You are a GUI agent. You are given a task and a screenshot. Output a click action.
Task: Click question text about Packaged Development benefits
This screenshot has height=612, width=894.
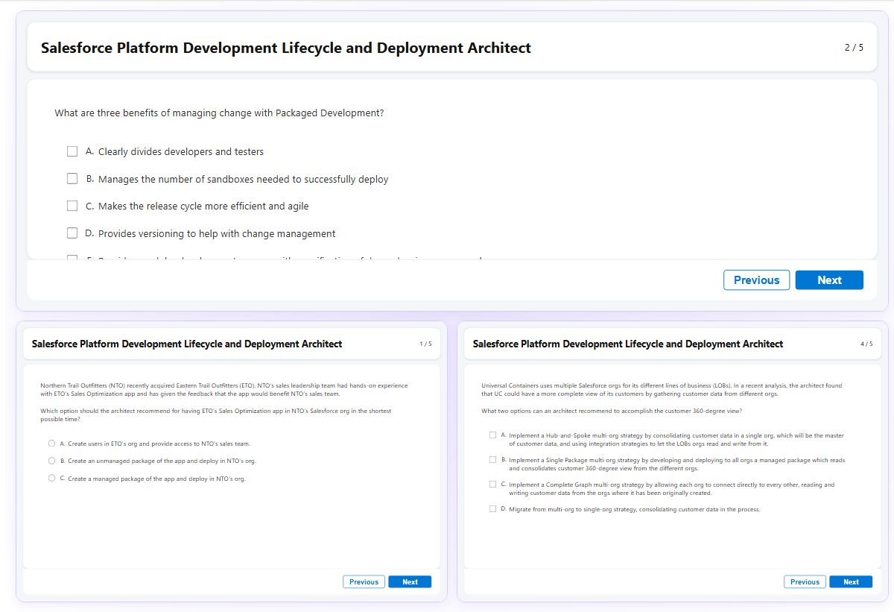(x=219, y=113)
